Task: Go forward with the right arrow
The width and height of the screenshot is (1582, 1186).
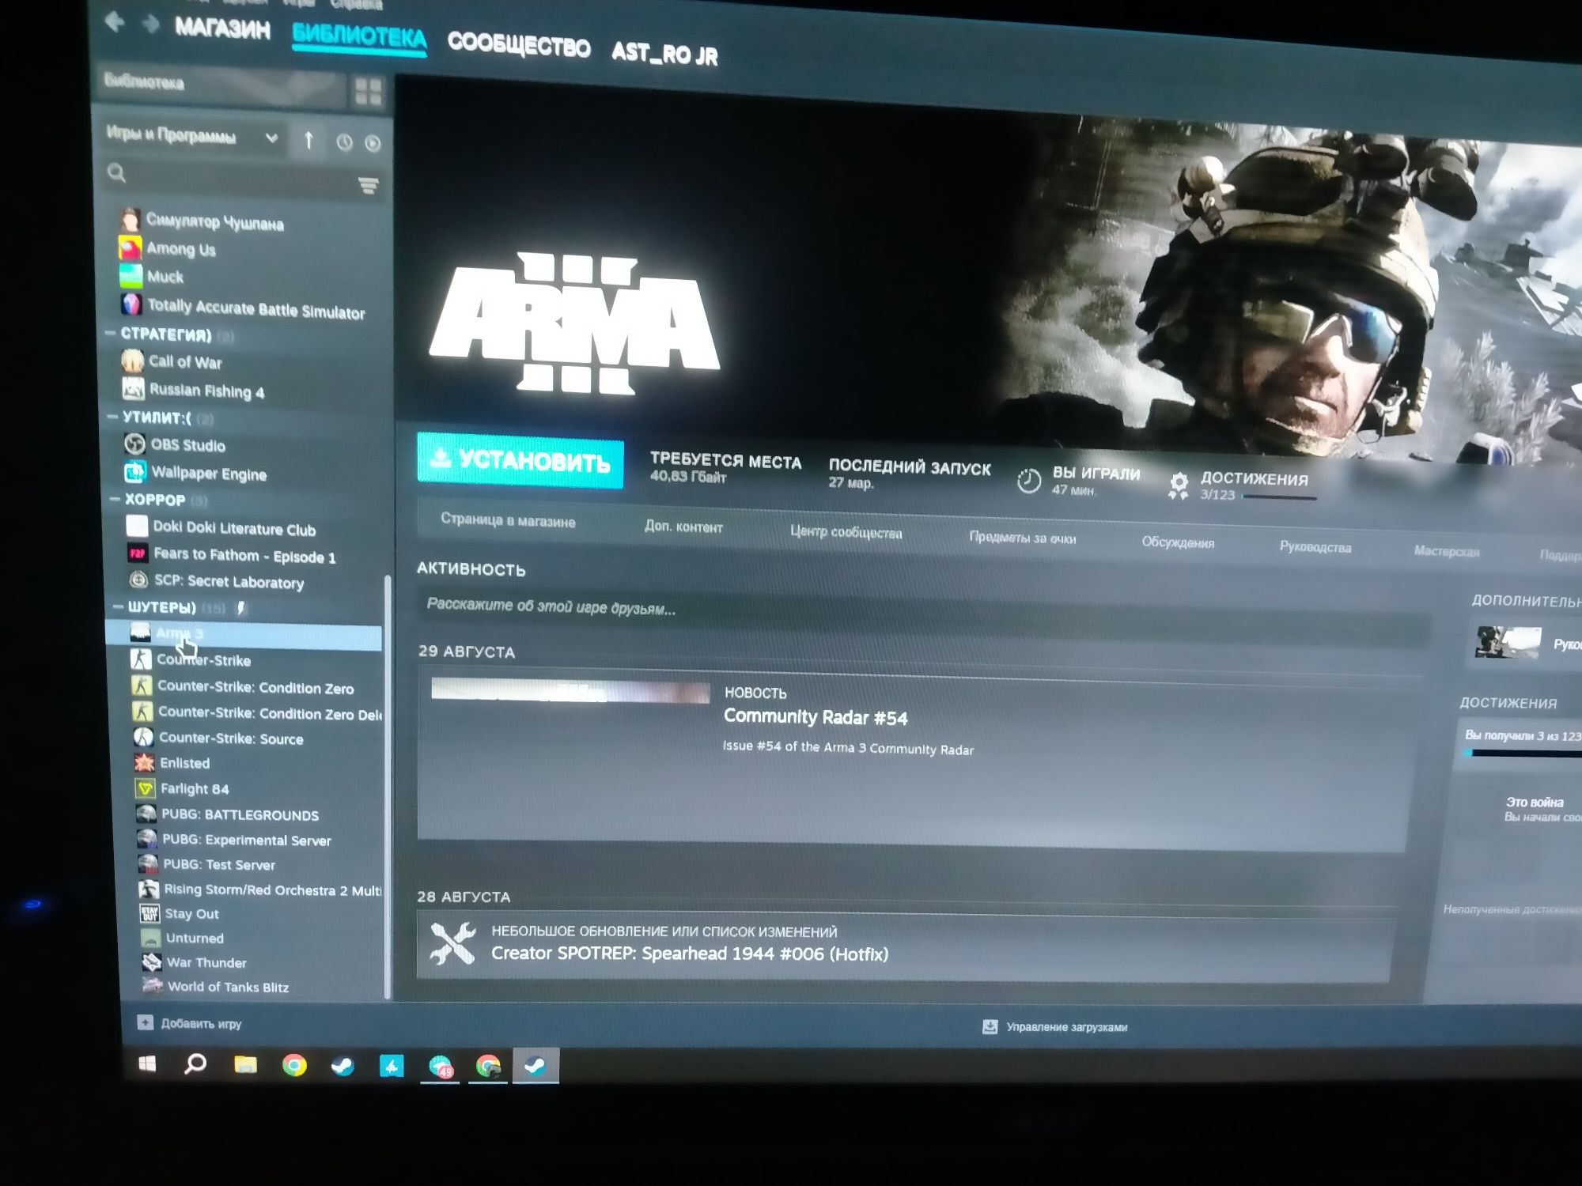Action: pos(150,25)
